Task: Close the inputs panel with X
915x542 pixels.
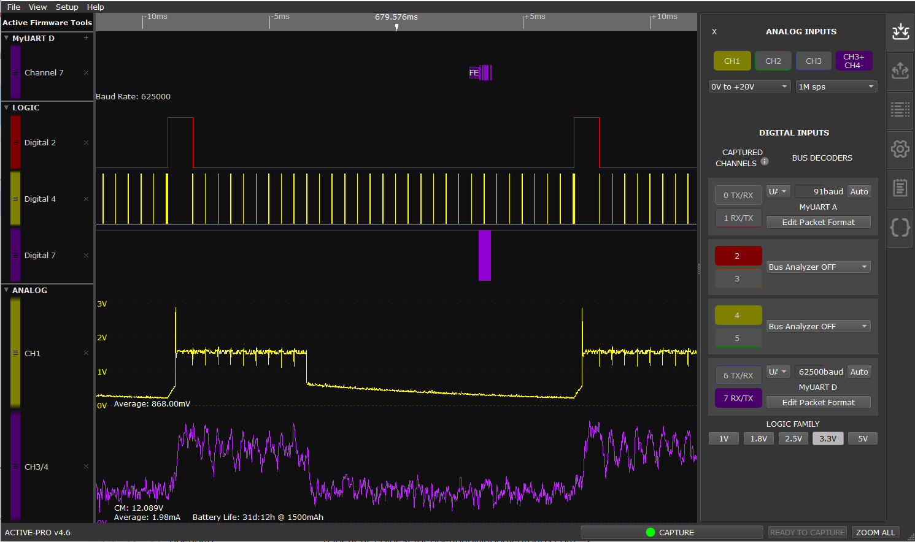Action: click(714, 32)
